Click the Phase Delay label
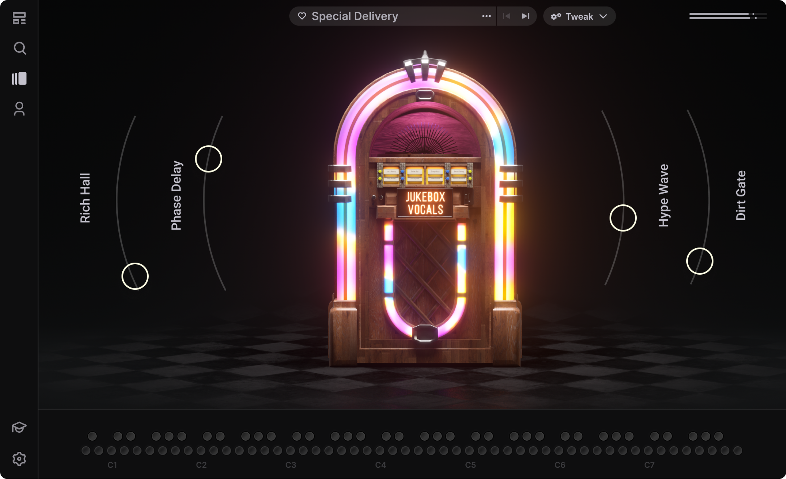Image resolution: width=786 pixels, height=479 pixels. [x=176, y=195]
